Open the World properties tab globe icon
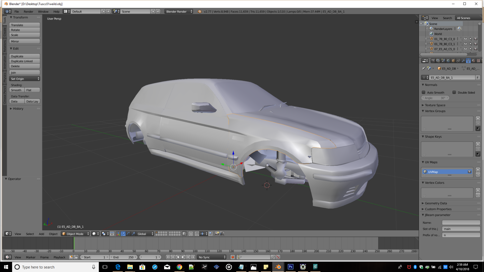Screen dimensions: 484x272 tap(448, 61)
